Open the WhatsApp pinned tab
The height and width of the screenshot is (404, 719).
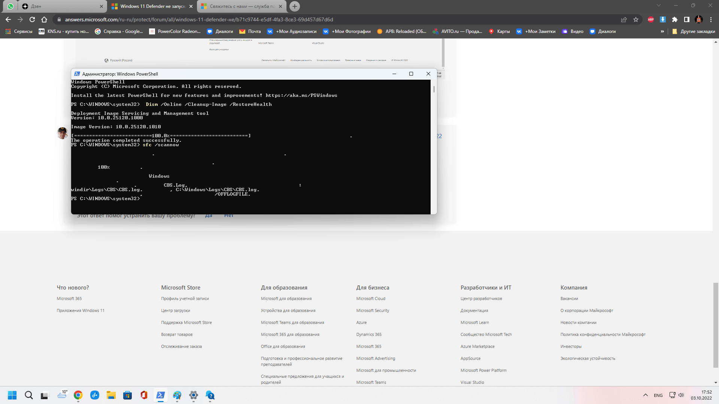click(x=10, y=6)
